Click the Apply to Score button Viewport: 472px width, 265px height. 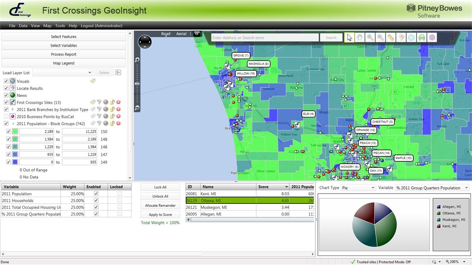coord(160,214)
